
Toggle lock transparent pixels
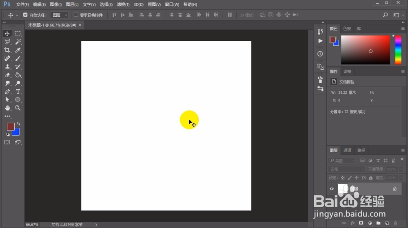coord(343,178)
